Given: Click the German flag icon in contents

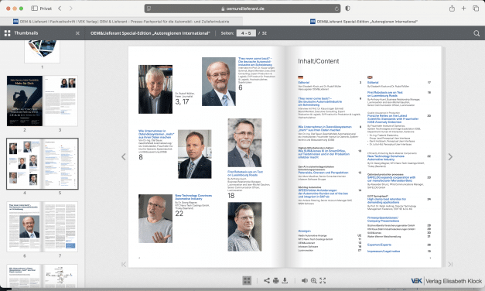Looking at the screenshot, I should pos(300,77).
